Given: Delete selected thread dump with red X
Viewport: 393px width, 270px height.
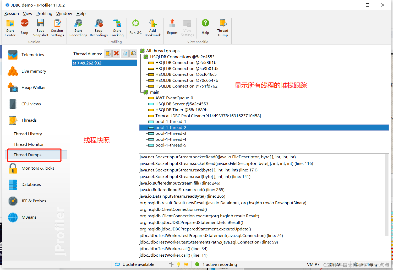Looking at the screenshot, I should pyautogui.click(x=116, y=53).
